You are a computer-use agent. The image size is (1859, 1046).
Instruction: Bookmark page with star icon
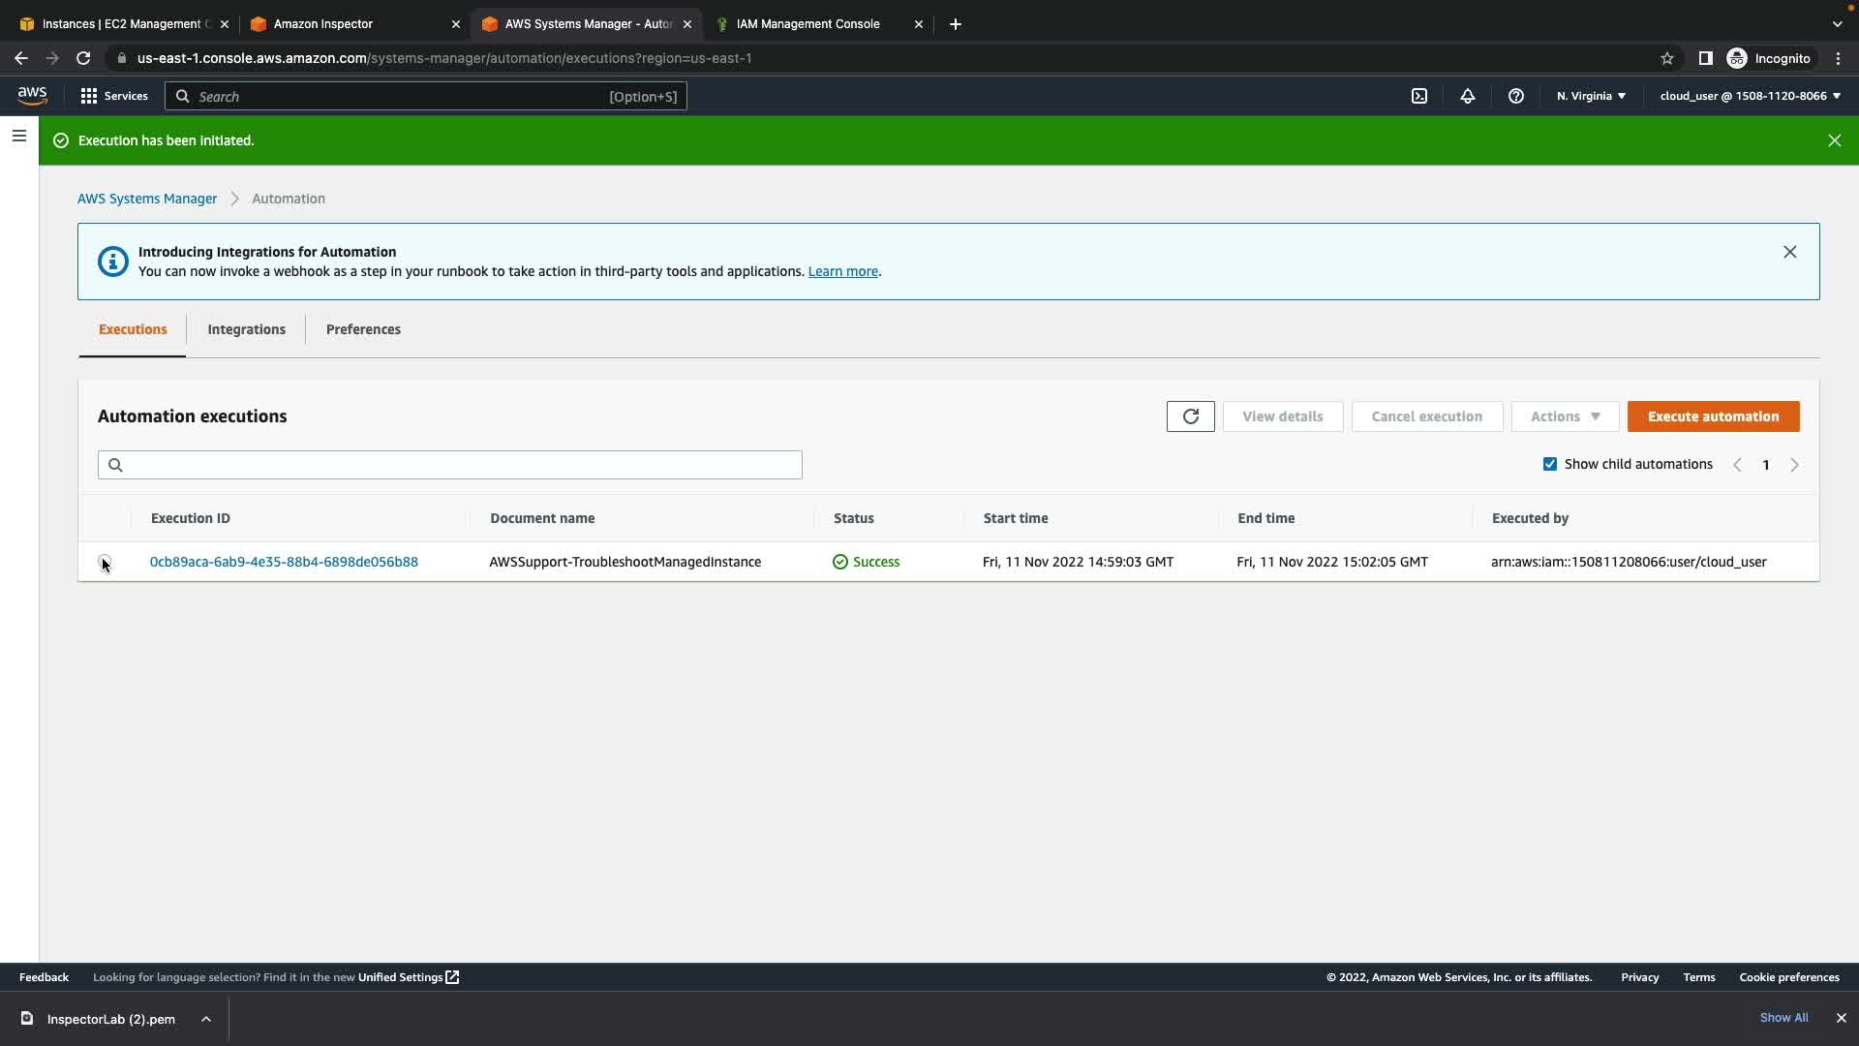point(1666,58)
